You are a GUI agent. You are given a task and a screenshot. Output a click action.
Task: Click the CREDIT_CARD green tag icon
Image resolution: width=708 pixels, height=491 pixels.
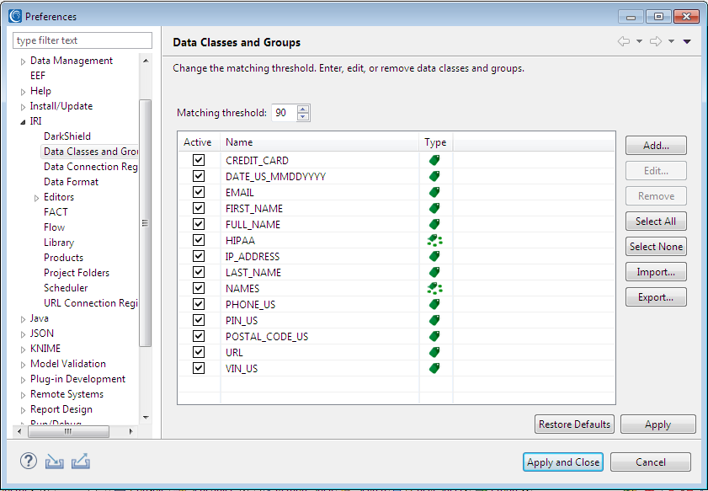pos(434,160)
